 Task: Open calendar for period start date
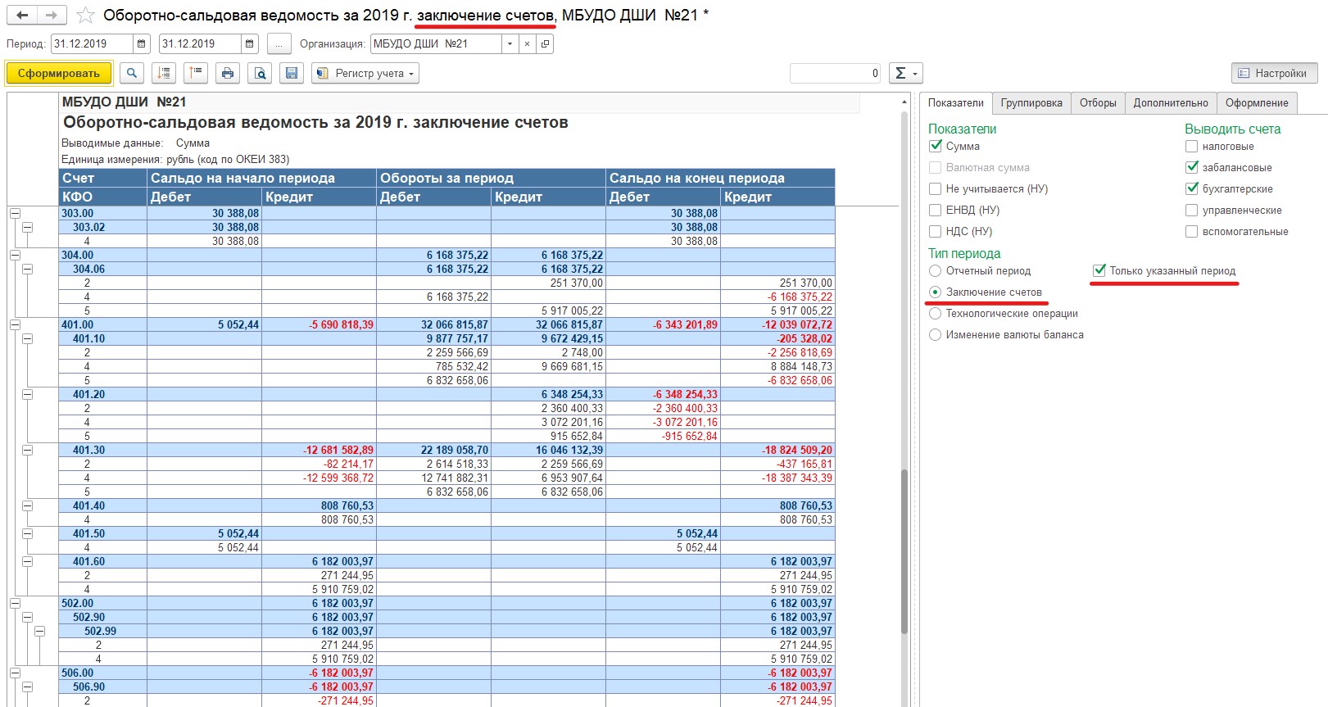click(x=142, y=44)
